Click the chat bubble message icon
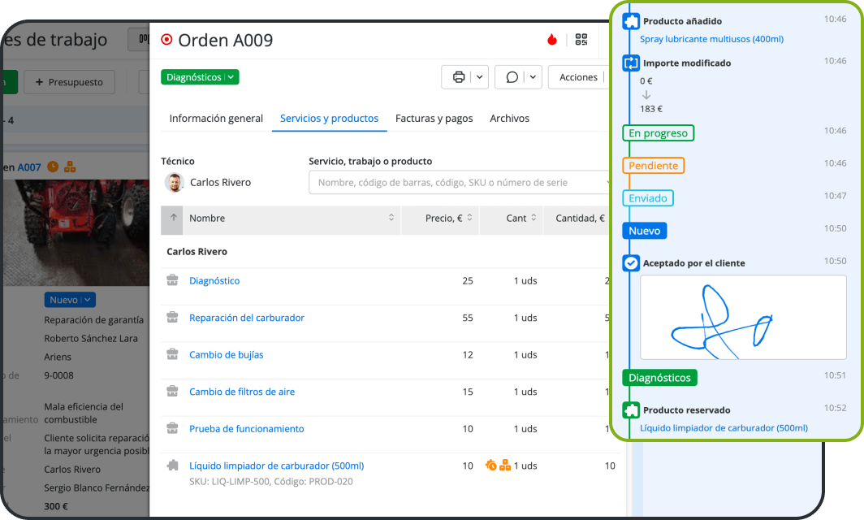Image resolution: width=864 pixels, height=520 pixels. click(x=512, y=77)
